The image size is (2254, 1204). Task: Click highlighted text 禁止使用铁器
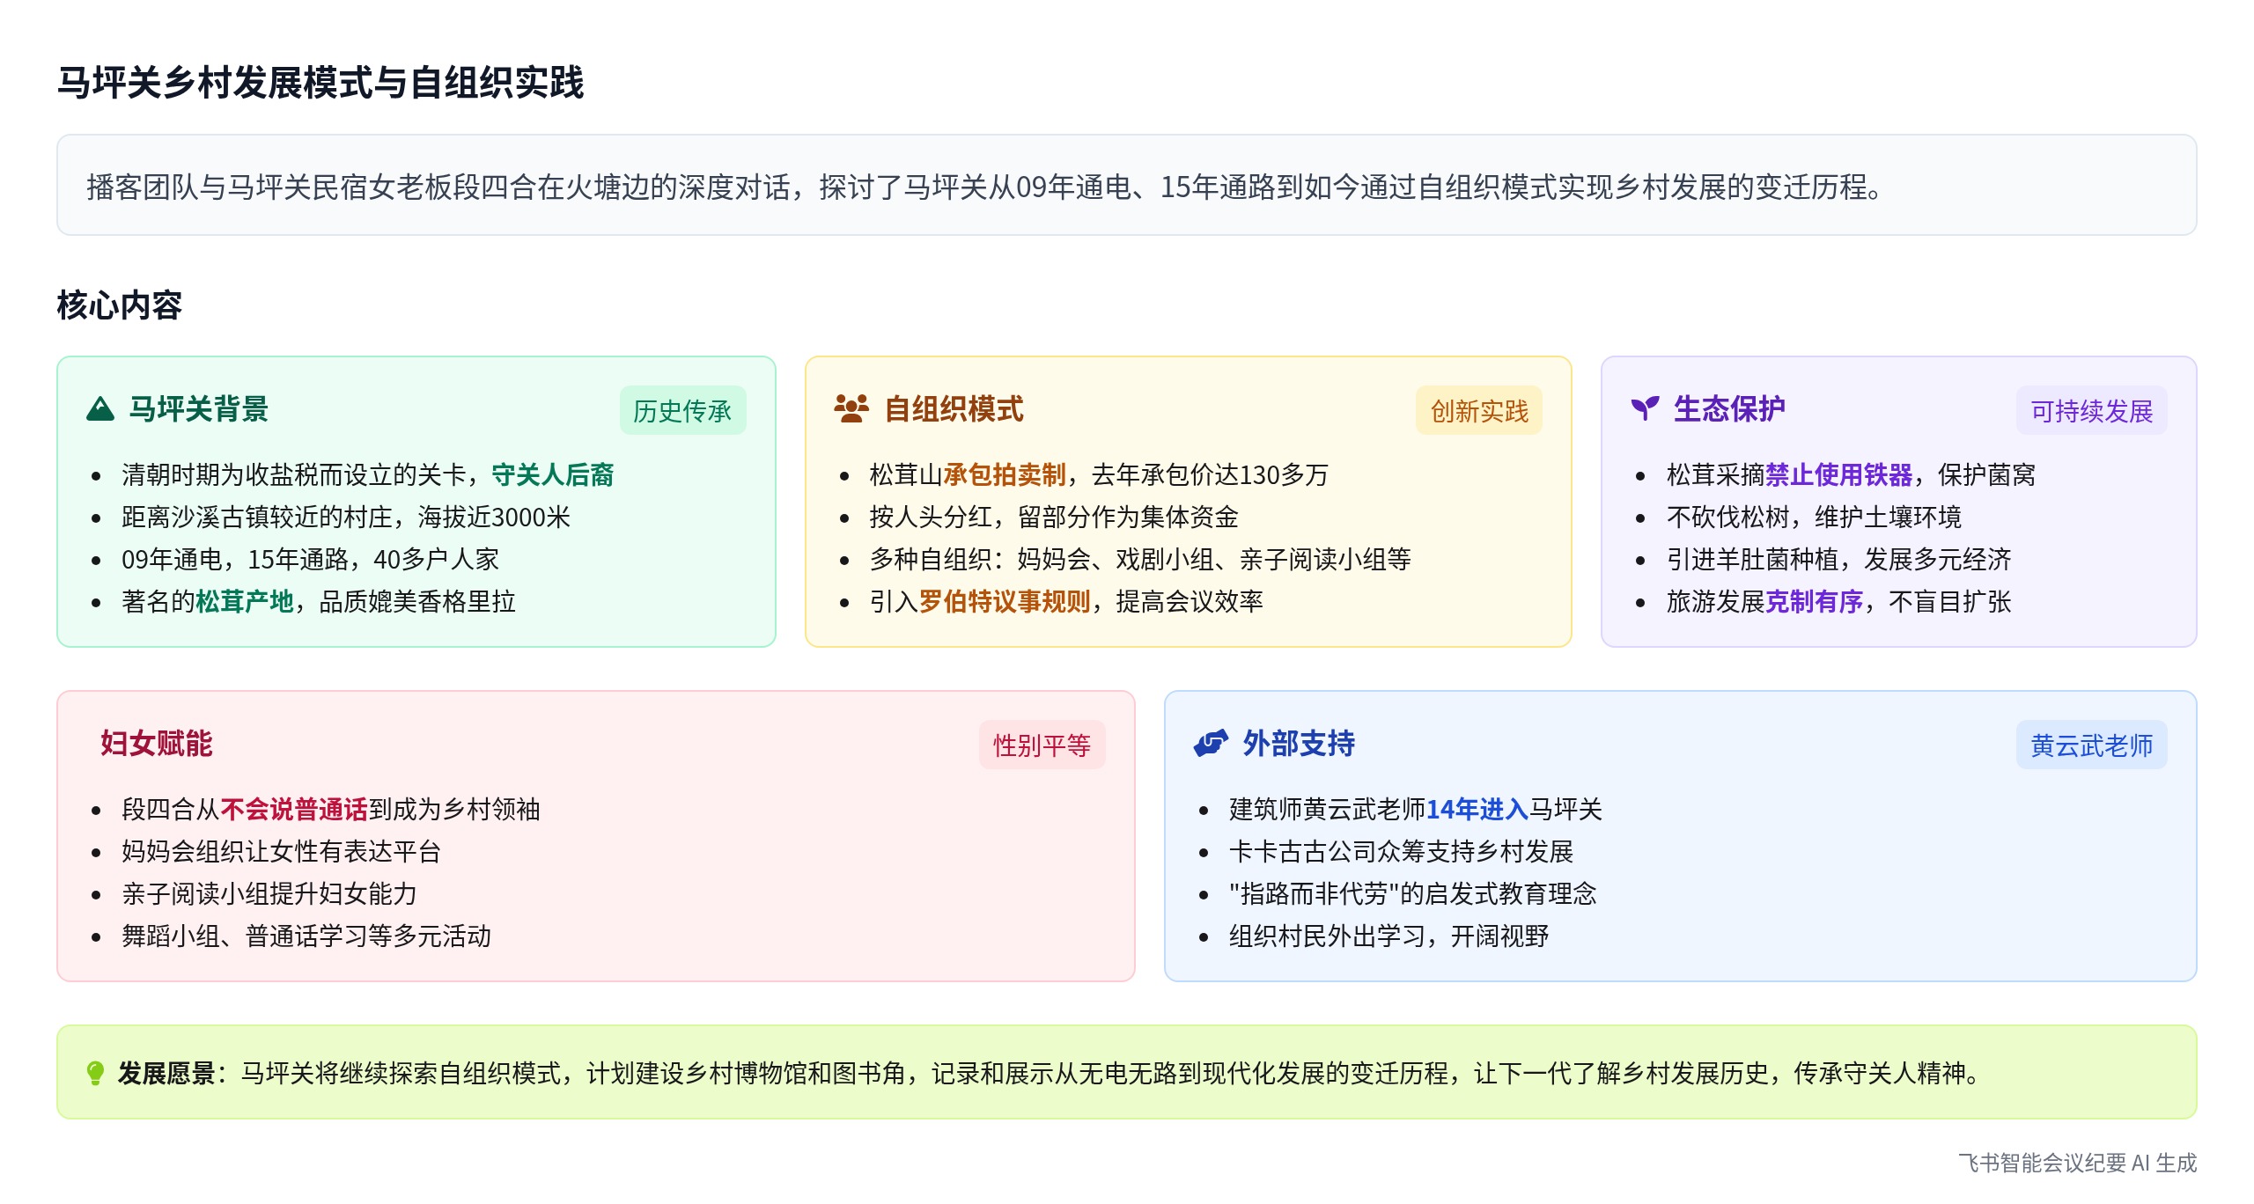[1838, 475]
